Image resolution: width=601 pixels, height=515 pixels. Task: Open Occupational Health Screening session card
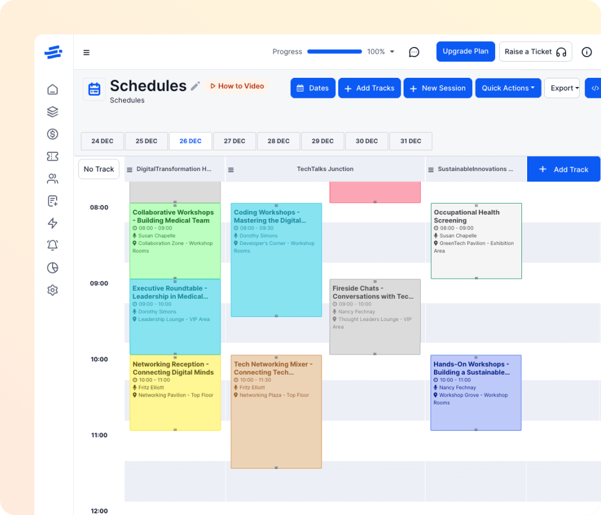(476, 241)
